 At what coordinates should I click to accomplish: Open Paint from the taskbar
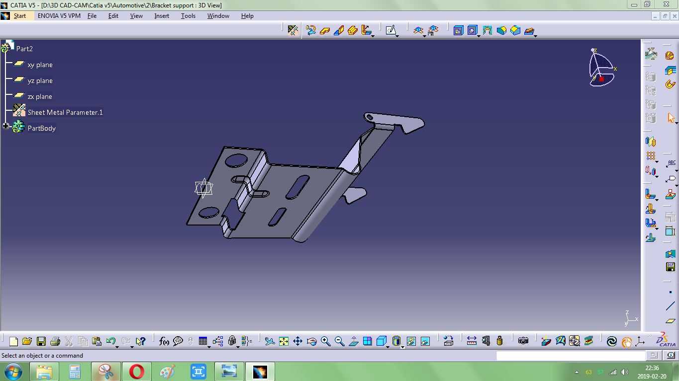(168, 372)
